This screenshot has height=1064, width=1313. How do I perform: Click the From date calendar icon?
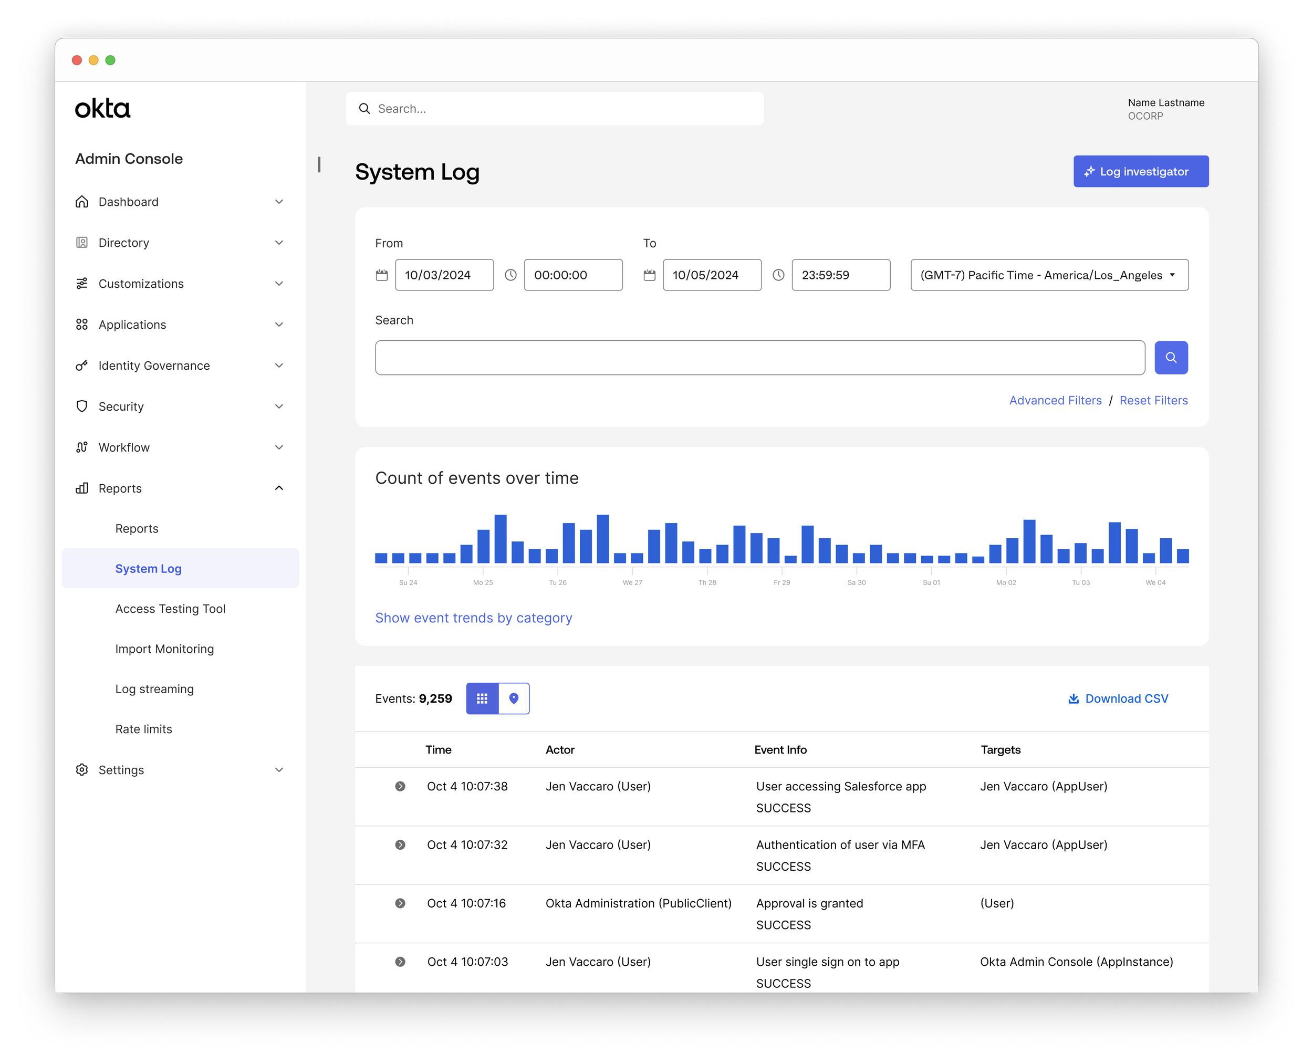coord(382,275)
